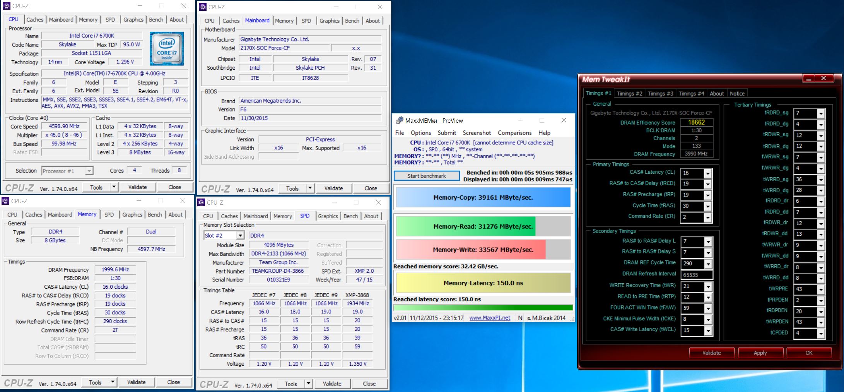Open File menu in MaxxMEM
The height and width of the screenshot is (392, 844).
[x=400, y=133]
